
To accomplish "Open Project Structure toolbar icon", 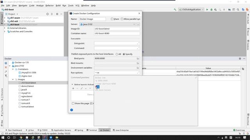I will (229, 10).
